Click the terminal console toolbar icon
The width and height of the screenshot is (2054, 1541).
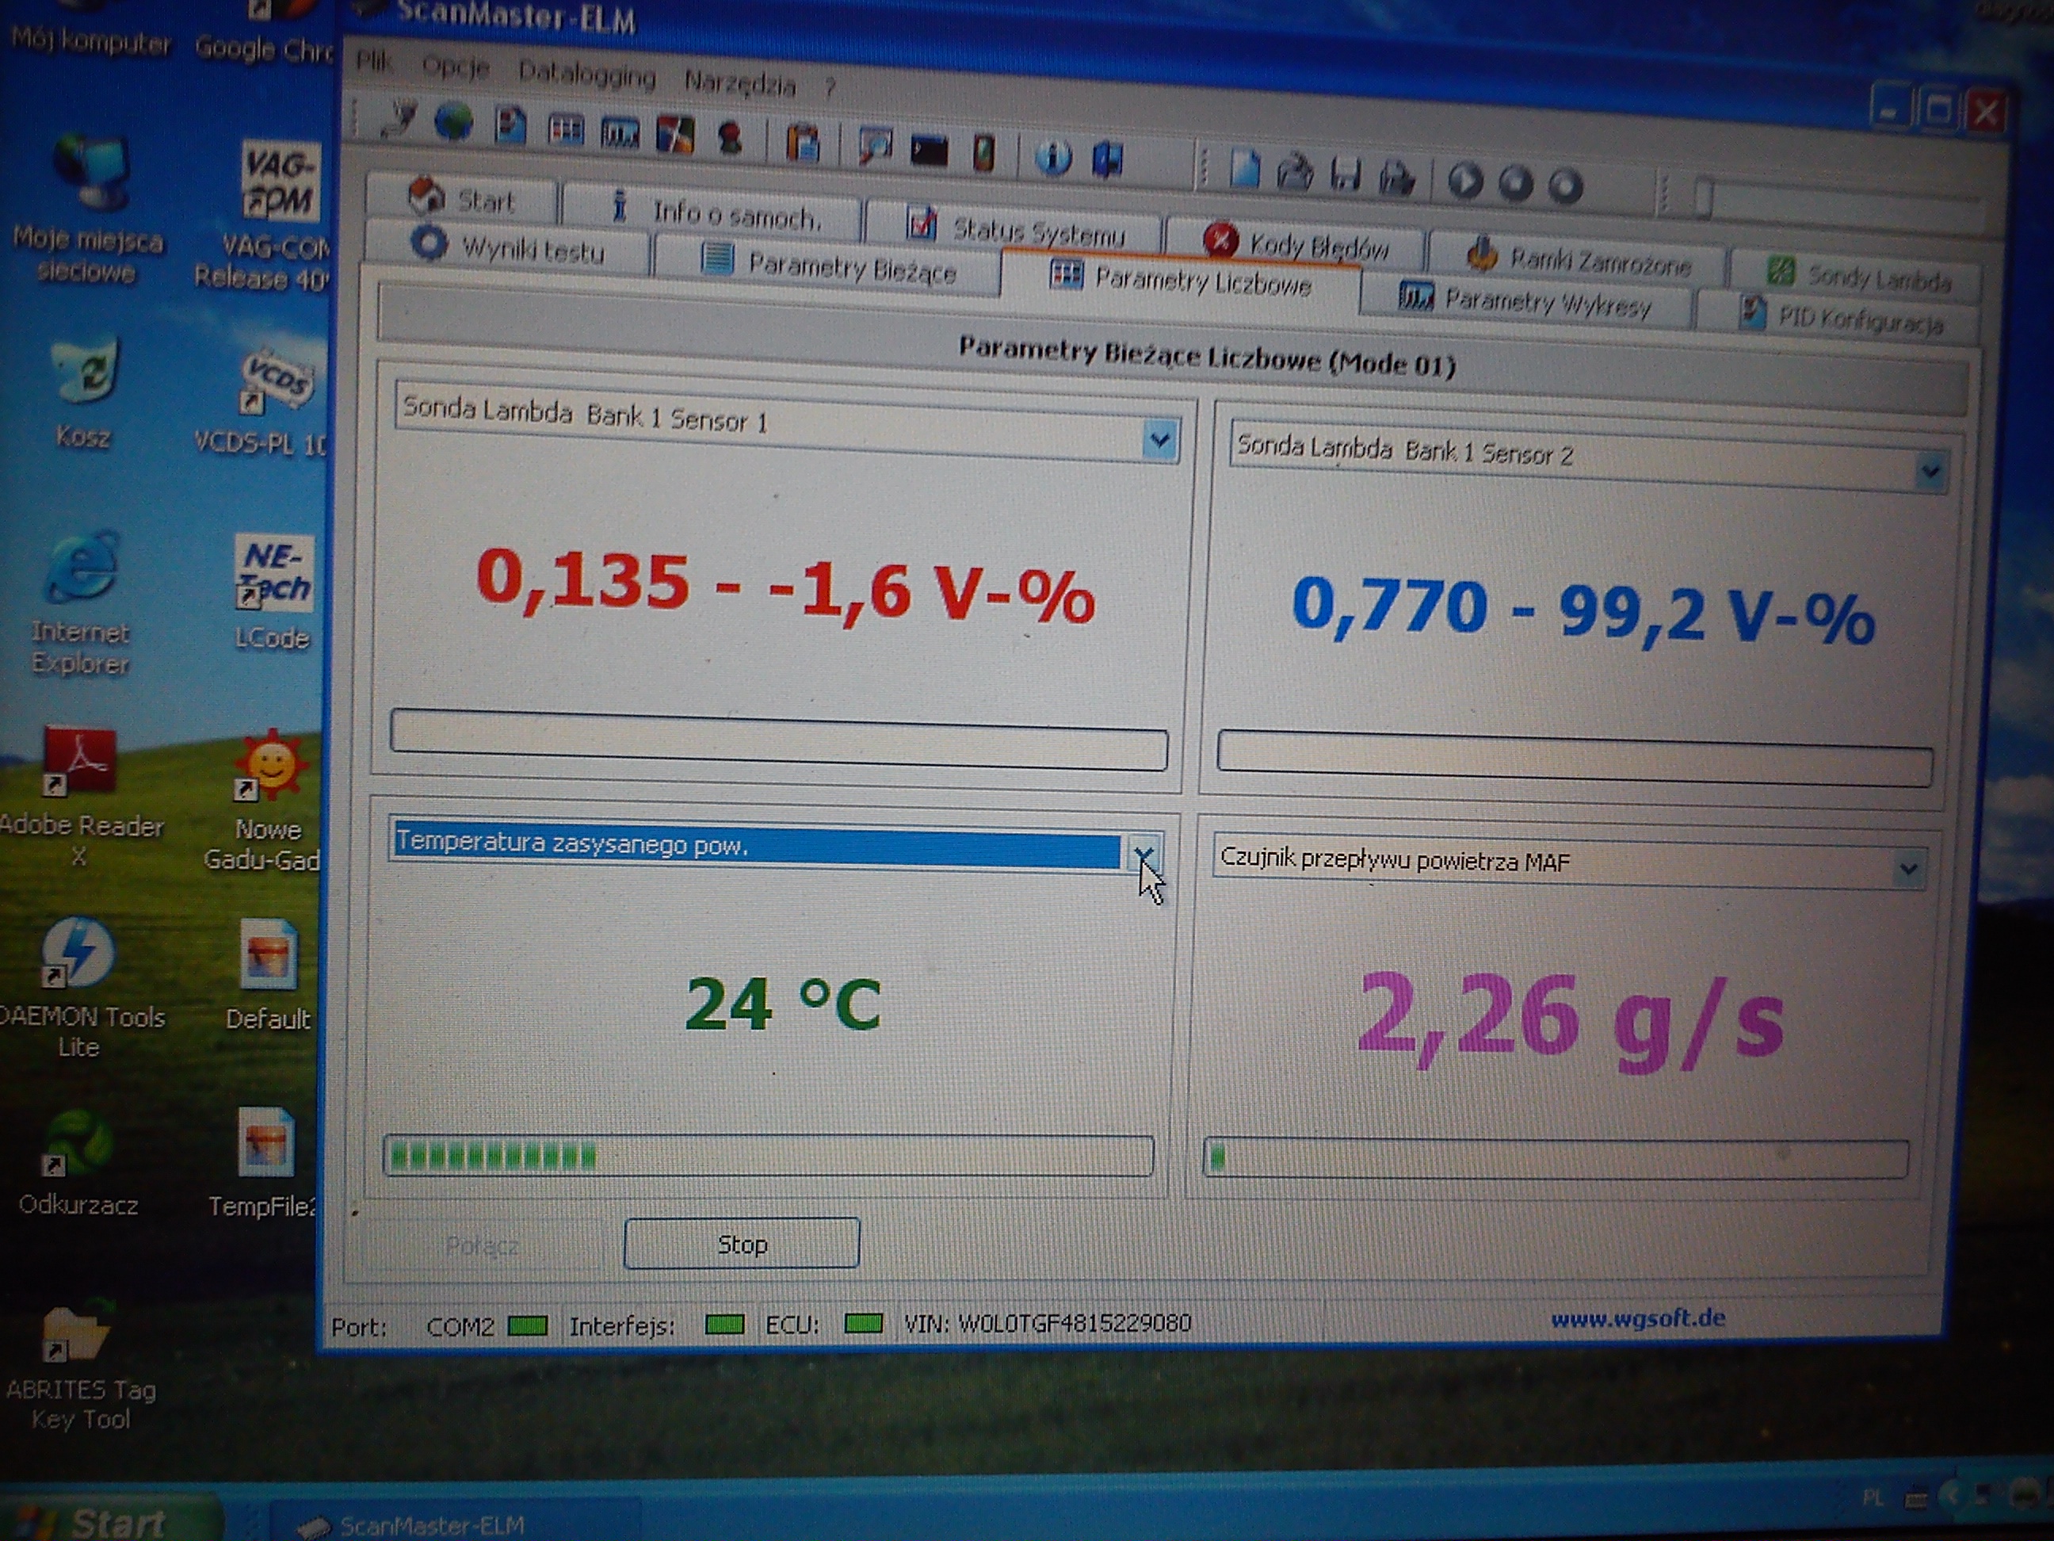tap(929, 151)
